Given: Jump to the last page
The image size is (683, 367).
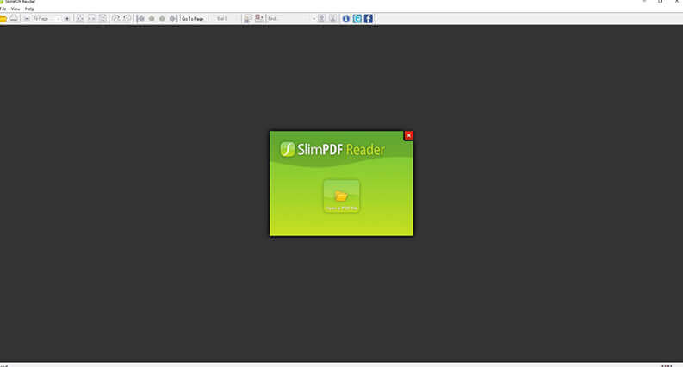Looking at the screenshot, I should pos(173,18).
